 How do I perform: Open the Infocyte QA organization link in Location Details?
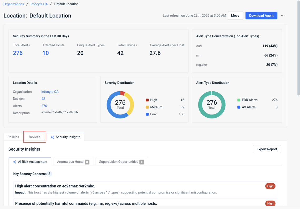coord(50,92)
